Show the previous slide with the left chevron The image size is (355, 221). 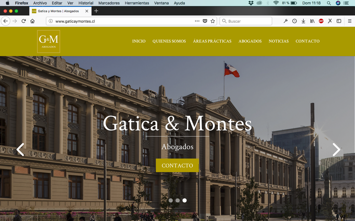20,149
